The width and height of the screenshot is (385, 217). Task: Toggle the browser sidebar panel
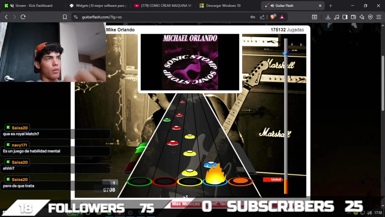coord(345,17)
